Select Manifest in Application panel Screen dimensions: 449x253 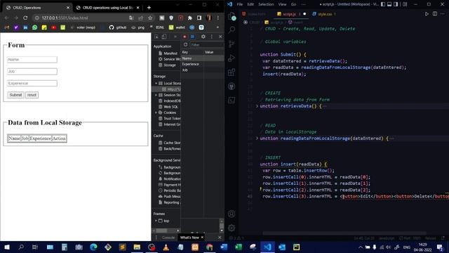[168, 53]
